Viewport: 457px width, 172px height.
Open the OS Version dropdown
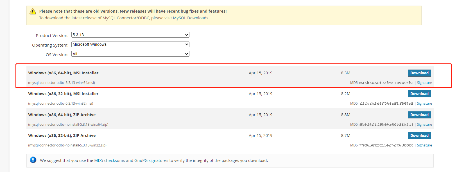[x=130, y=54]
